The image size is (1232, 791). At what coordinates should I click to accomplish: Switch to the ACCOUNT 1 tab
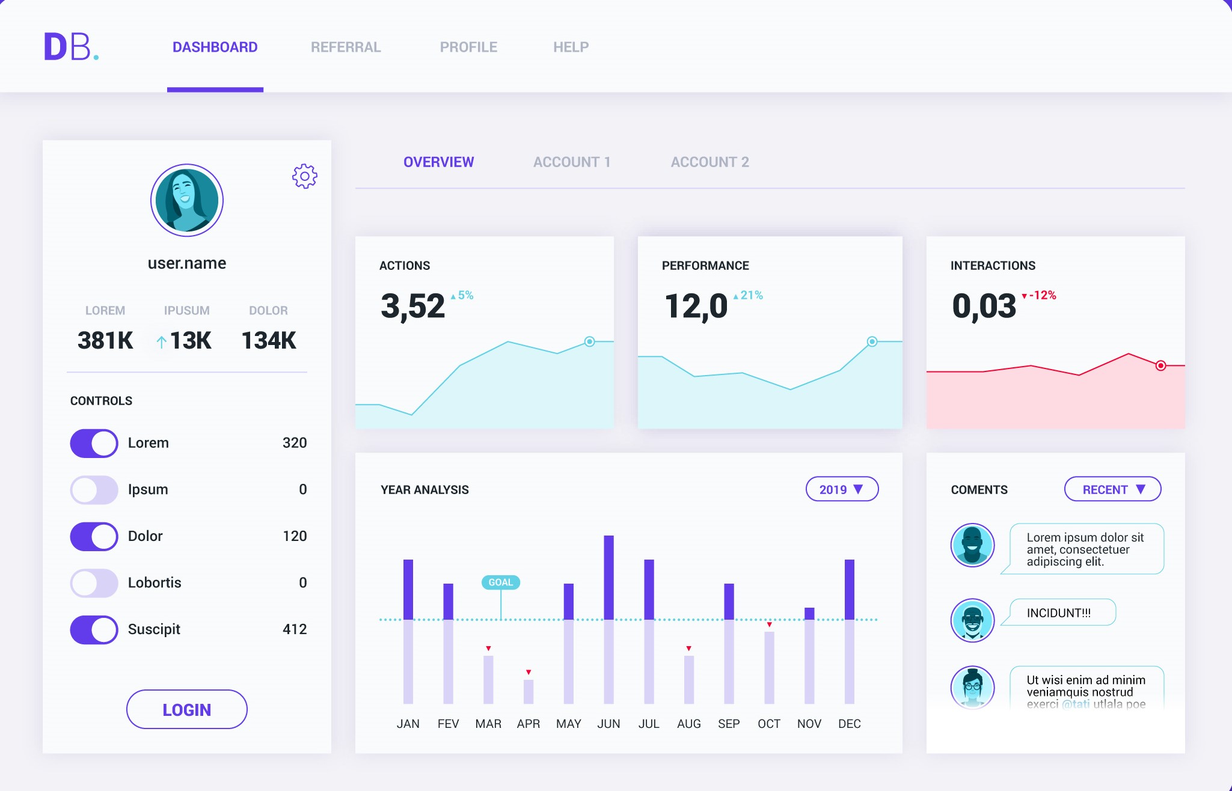coord(572,162)
